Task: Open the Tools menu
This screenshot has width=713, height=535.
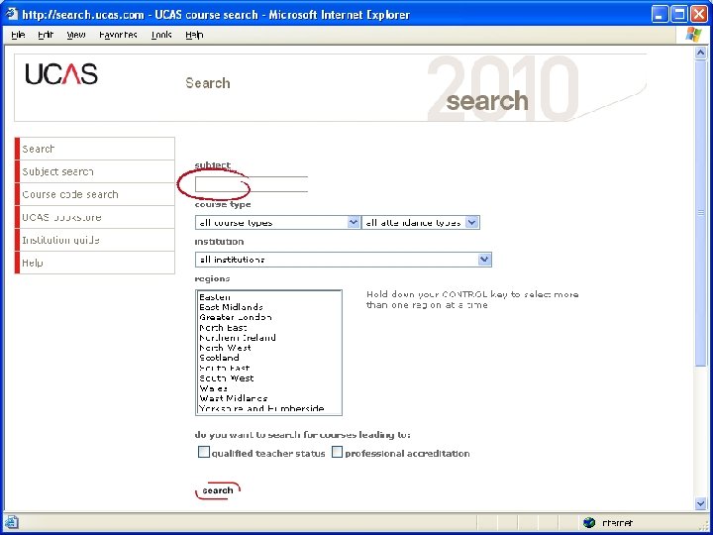Action: tap(161, 35)
